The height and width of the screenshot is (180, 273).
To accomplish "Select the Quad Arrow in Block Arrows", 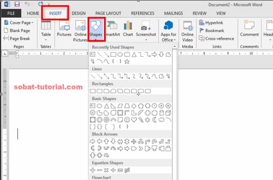I will coord(134,141).
